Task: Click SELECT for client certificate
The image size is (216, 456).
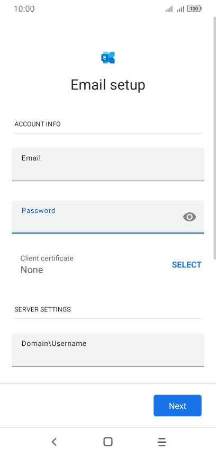Action: 187,265
